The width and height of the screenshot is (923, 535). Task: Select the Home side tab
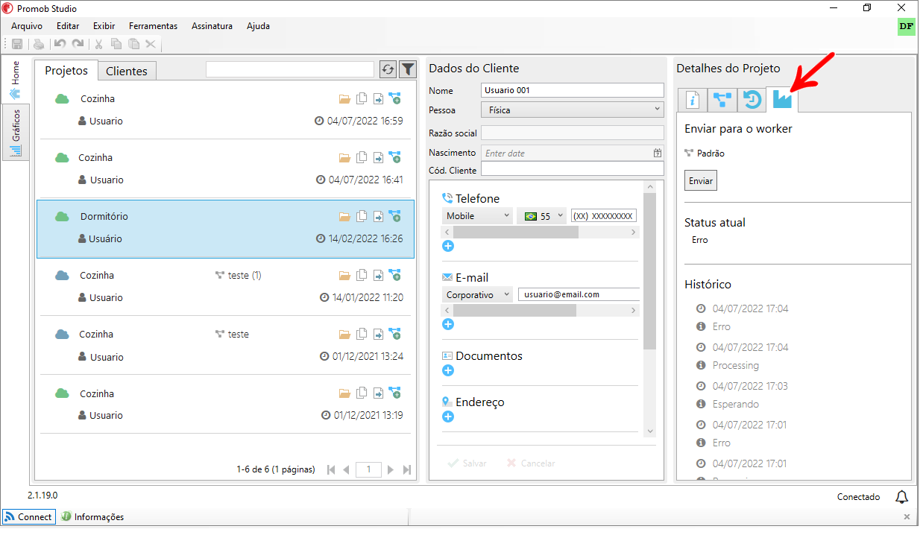click(x=16, y=80)
